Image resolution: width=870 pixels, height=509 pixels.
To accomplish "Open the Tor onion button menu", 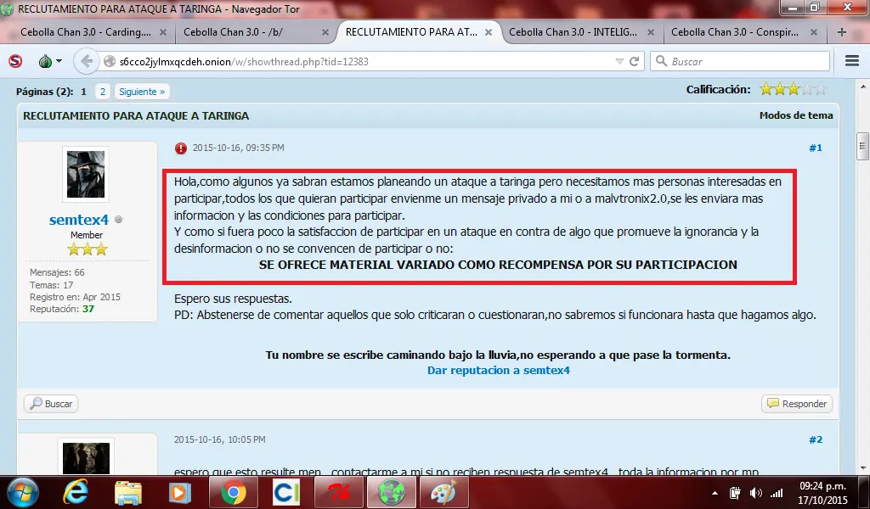I will pos(50,61).
